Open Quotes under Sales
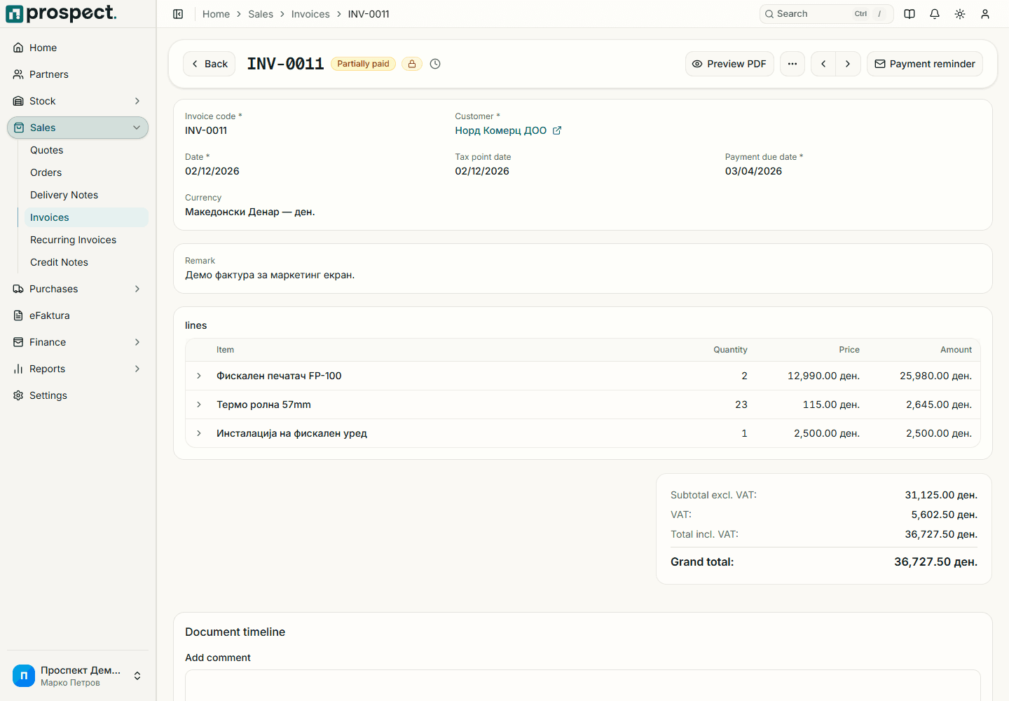 [x=86, y=150]
